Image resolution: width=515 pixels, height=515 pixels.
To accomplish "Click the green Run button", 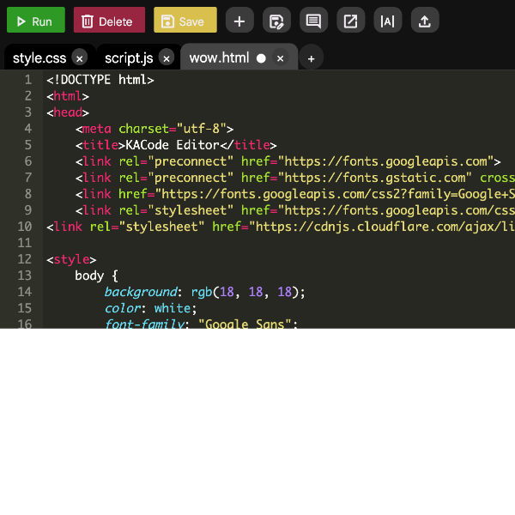I will [36, 21].
